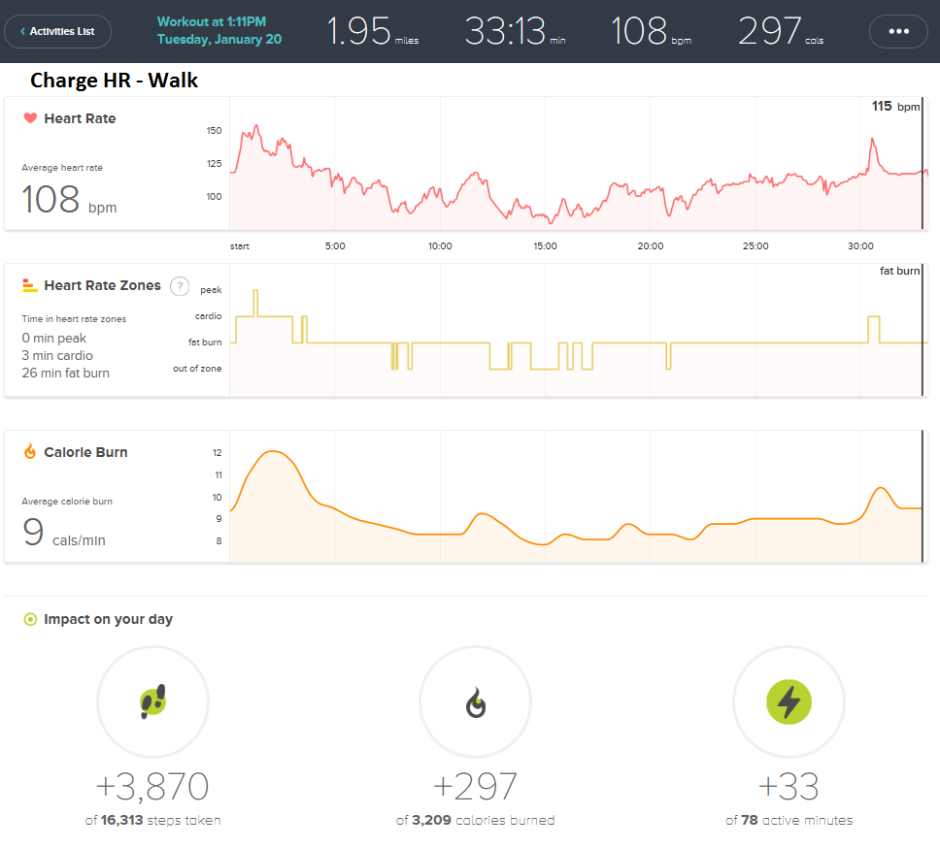Click the 'out of zone' axis label
The image size is (940, 847).
(197, 369)
